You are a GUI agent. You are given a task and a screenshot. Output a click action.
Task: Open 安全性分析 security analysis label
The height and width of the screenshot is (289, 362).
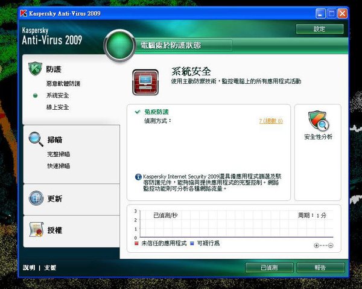318,137
